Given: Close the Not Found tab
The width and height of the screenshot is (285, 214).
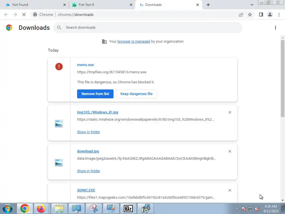Looking at the screenshot, I should [x=65, y=5].
